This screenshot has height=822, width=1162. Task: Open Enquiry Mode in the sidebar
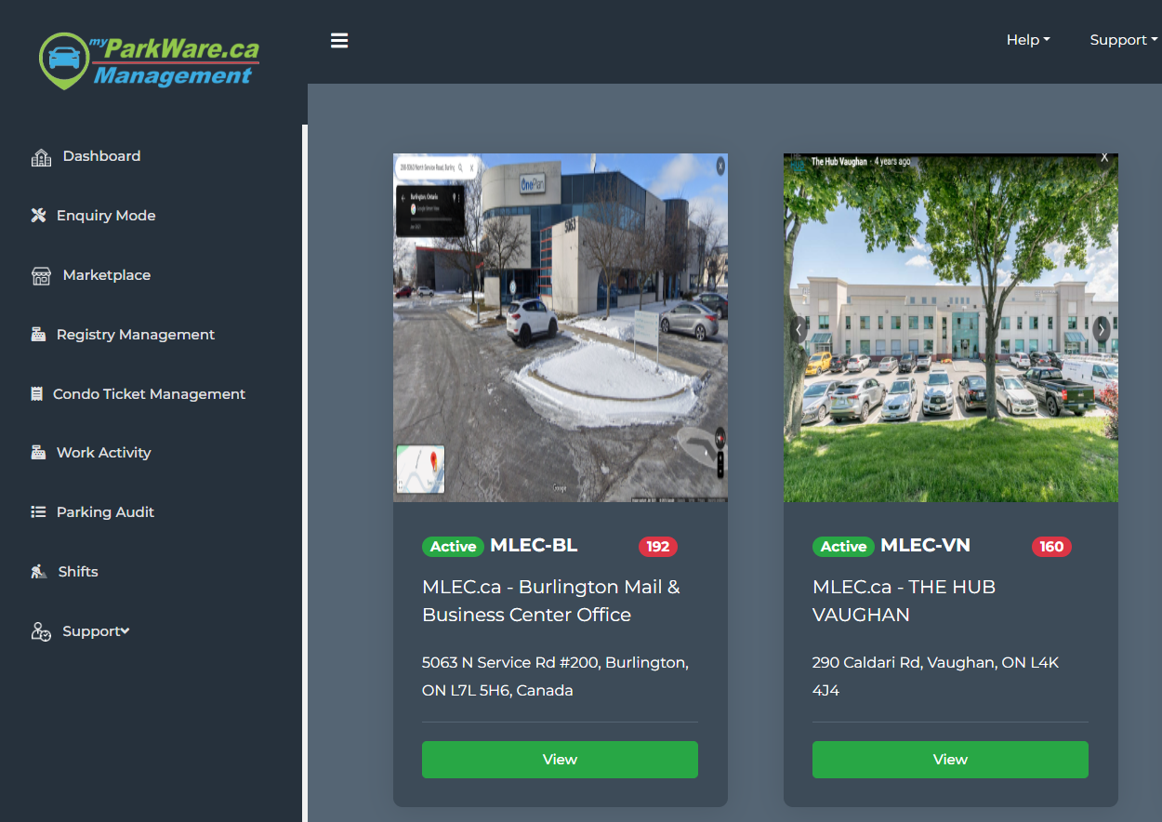click(106, 216)
